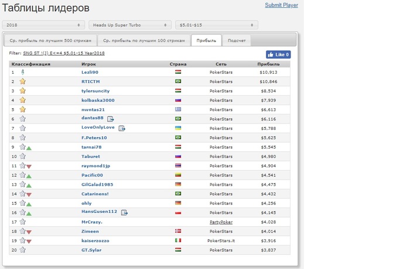Image resolution: width=410 pixels, height=269 pixels.
Task: Click the Классификация column header
Action: click(31, 64)
